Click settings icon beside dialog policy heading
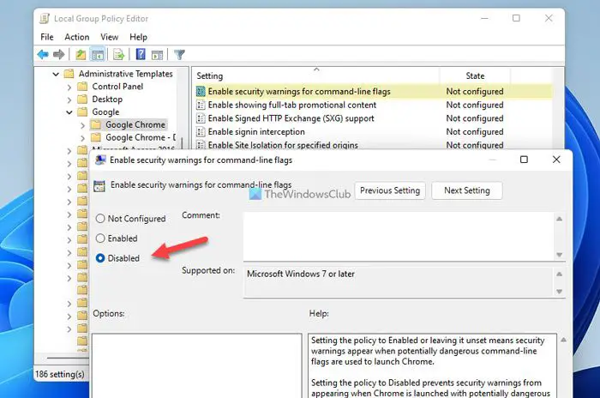 click(x=99, y=186)
